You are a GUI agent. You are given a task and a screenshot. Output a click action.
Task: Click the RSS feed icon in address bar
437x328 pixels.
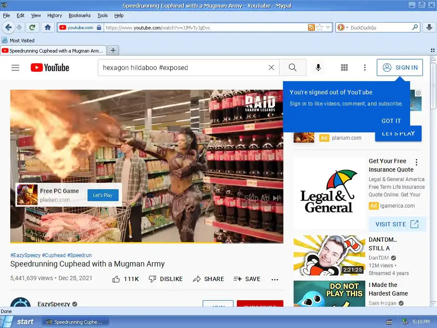pos(311,27)
